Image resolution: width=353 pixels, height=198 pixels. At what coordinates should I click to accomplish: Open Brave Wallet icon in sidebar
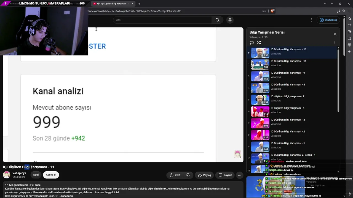349,32
